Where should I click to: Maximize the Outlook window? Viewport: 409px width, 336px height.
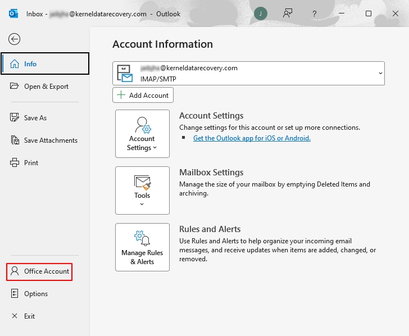[369, 13]
